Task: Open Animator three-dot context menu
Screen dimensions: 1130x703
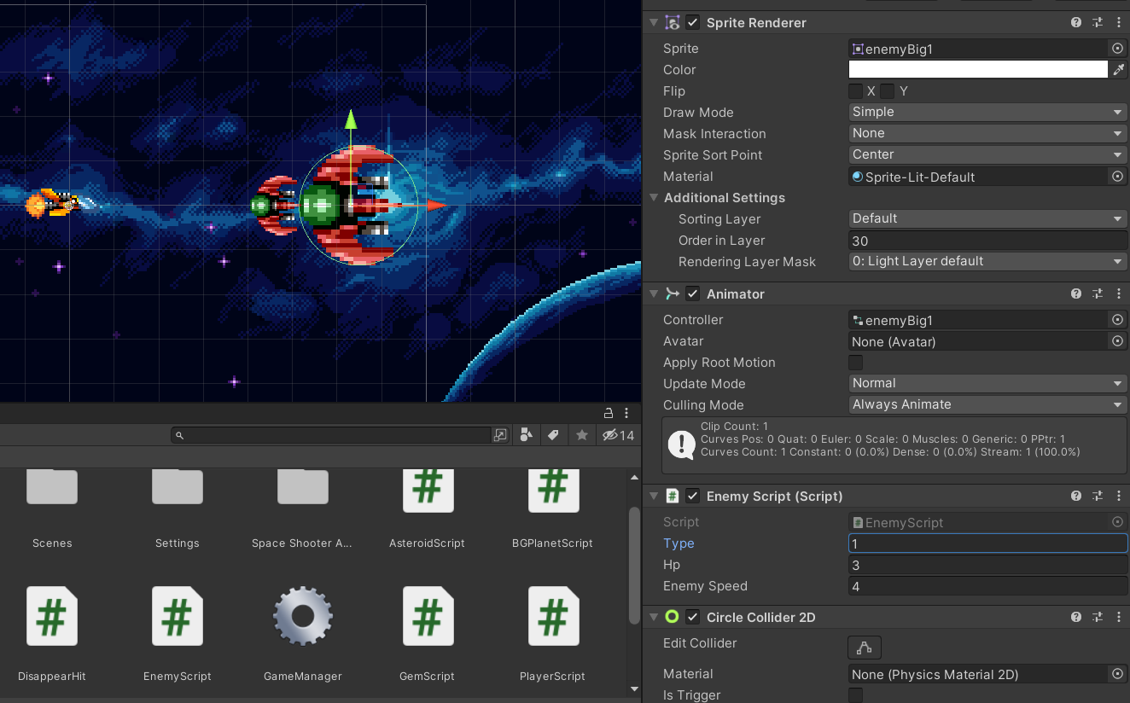Action: 1118,293
